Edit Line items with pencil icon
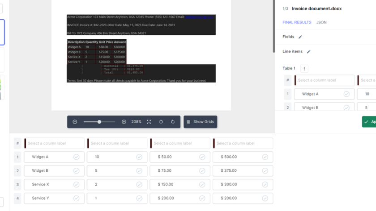 coord(308,52)
